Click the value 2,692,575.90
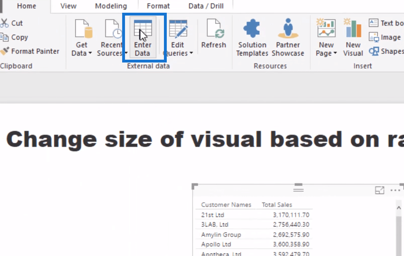This screenshot has height=256, width=404. point(291,235)
